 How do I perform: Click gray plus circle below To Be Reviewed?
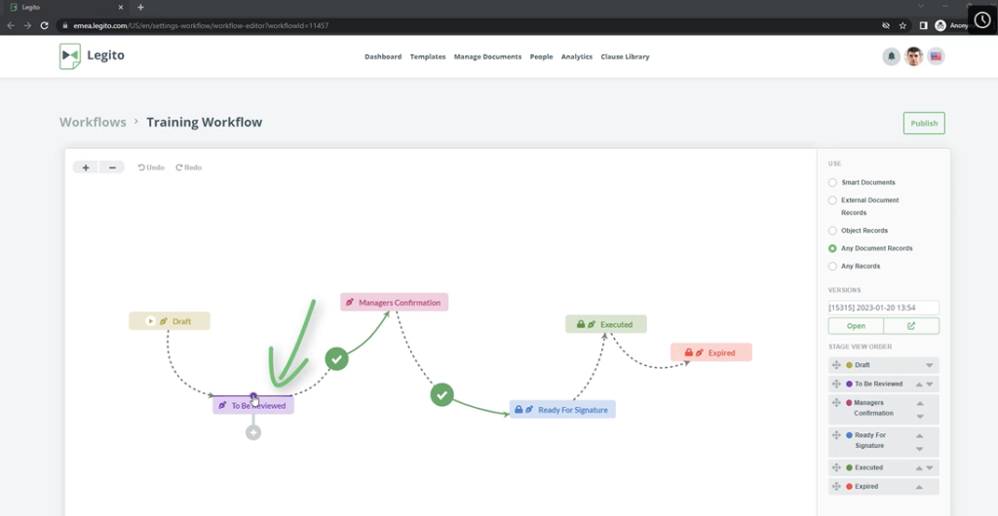pos(253,432)
